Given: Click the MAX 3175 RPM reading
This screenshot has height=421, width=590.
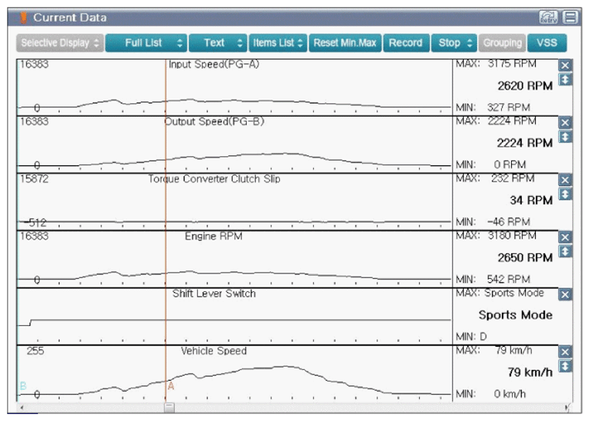Looking at the screenshot, I should pos(496,63).
